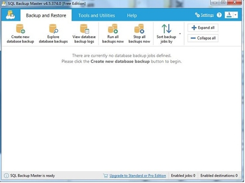The height and width of the screenshot is (183, 245).
Task: Click the shopping cart icon in status bar
Action: pos(105,176)
